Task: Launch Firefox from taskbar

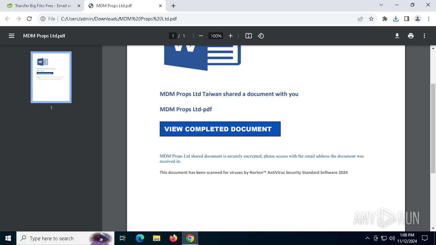Action: tap(173, 238)
